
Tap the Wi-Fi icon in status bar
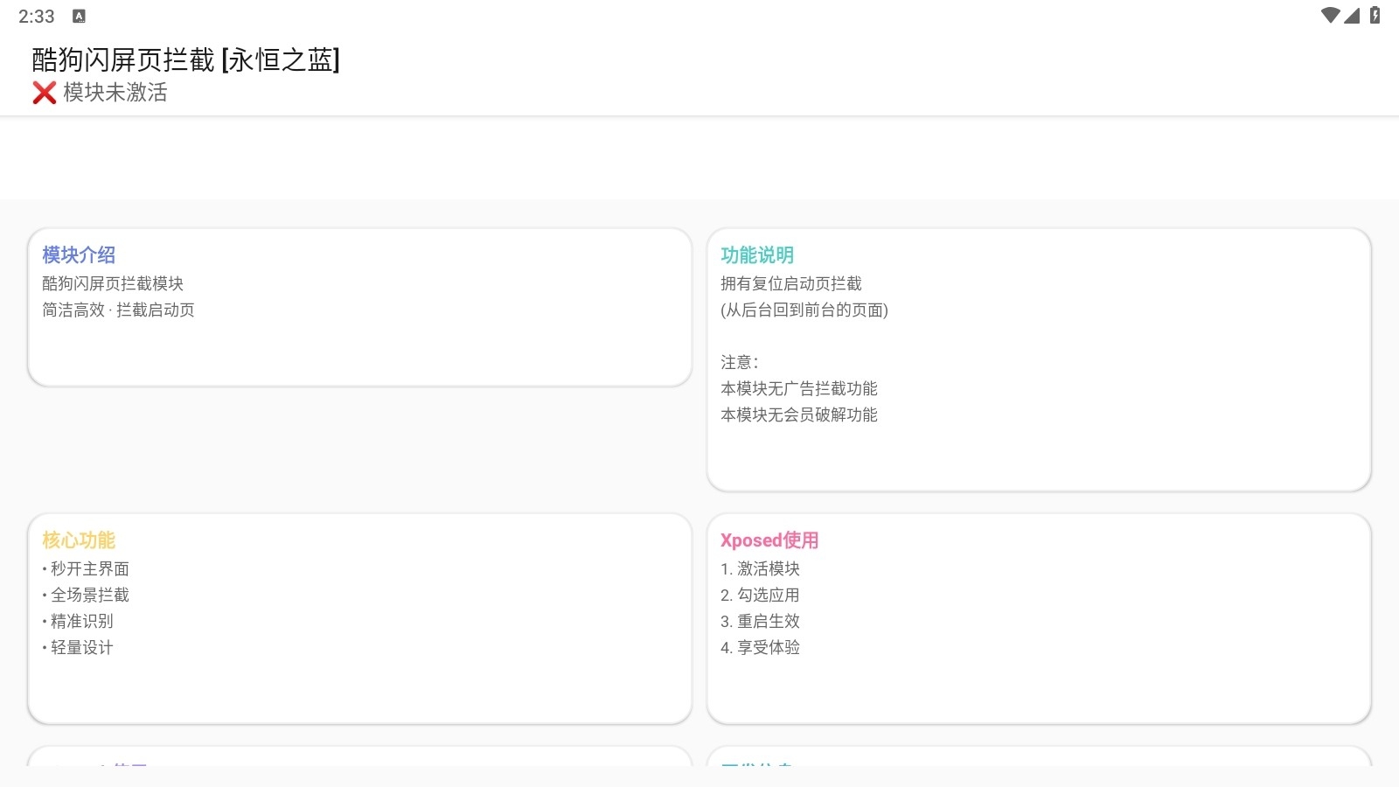coord(1330,16)
